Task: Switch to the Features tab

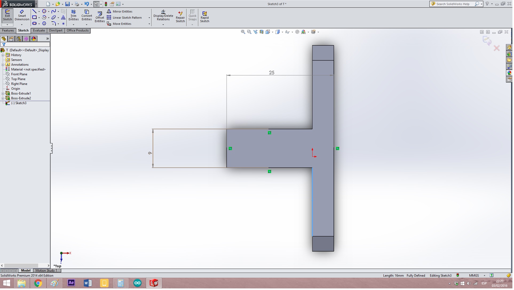Action: point(8,31)
